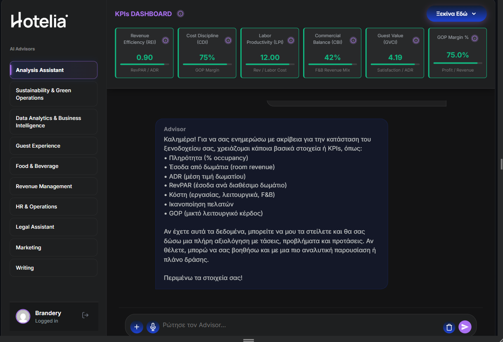
Task: Expand the Ξεκίνα Εδώ dropdown
Action: click(456, 14)
